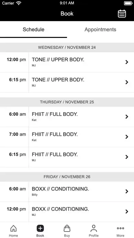Expand the Thursday 7:00 am FHIIT class chevron
The height and width of the screenshot is (238, 134).
coord(127,137)
